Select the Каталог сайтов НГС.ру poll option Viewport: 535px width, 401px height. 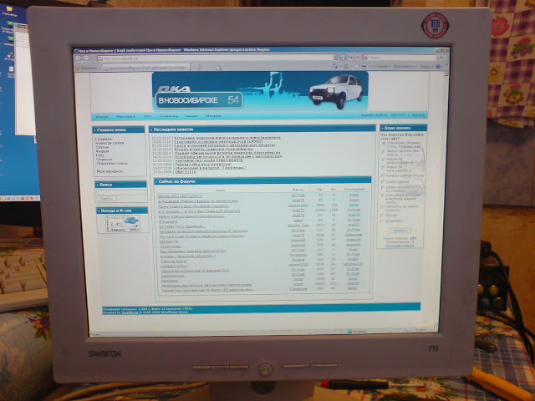[x=383, y=175]
